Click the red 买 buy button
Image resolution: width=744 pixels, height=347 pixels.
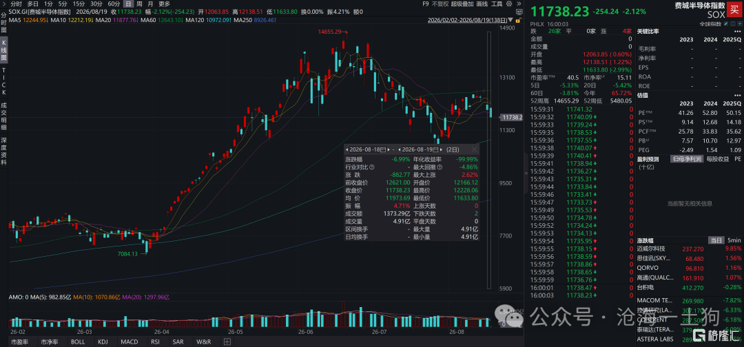pyautogui.click(x=734, y=10)
